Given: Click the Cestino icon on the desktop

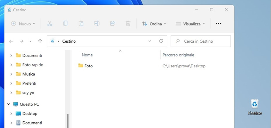Looking at the screenshot, I should click(255, 107).
